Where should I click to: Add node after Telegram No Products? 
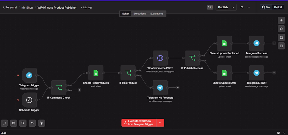[x=178, y=88]
